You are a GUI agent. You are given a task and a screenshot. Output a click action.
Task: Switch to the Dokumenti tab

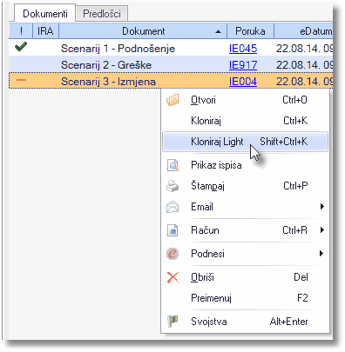pos(45,14)
